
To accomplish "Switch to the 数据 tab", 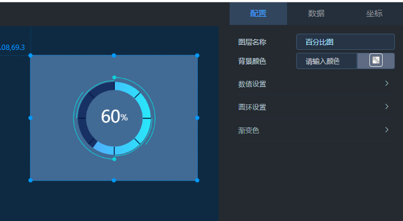I will [x=316, y=13].
